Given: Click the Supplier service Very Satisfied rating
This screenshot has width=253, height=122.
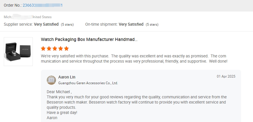Looking at the screenshot, I should click(46, 24).
